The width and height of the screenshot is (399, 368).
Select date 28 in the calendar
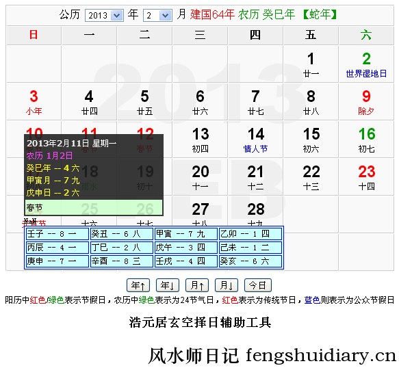(255, 211)
